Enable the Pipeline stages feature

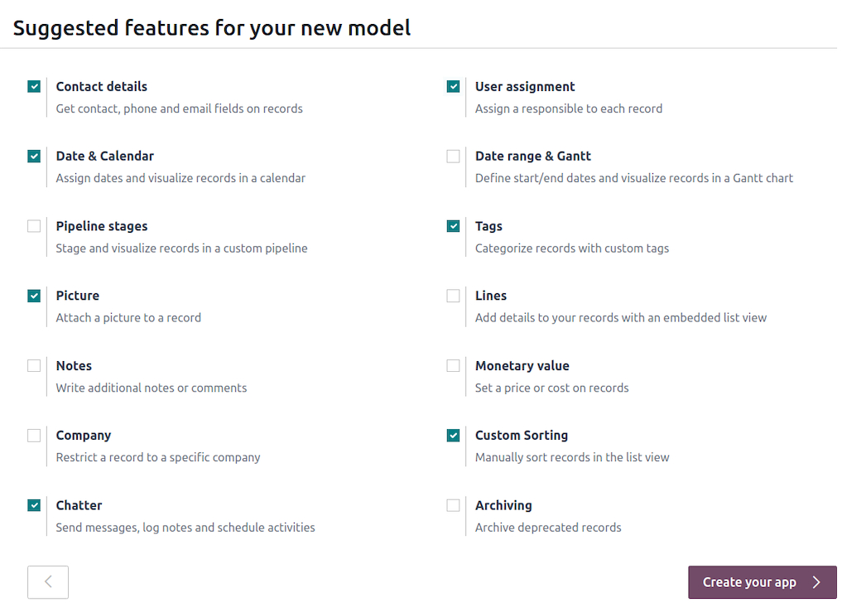point(34,225)
